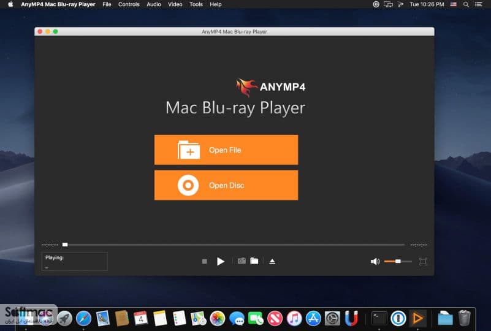Open Contacts book icon in Dock
This screenshot has height=331, width=491.
122,319
